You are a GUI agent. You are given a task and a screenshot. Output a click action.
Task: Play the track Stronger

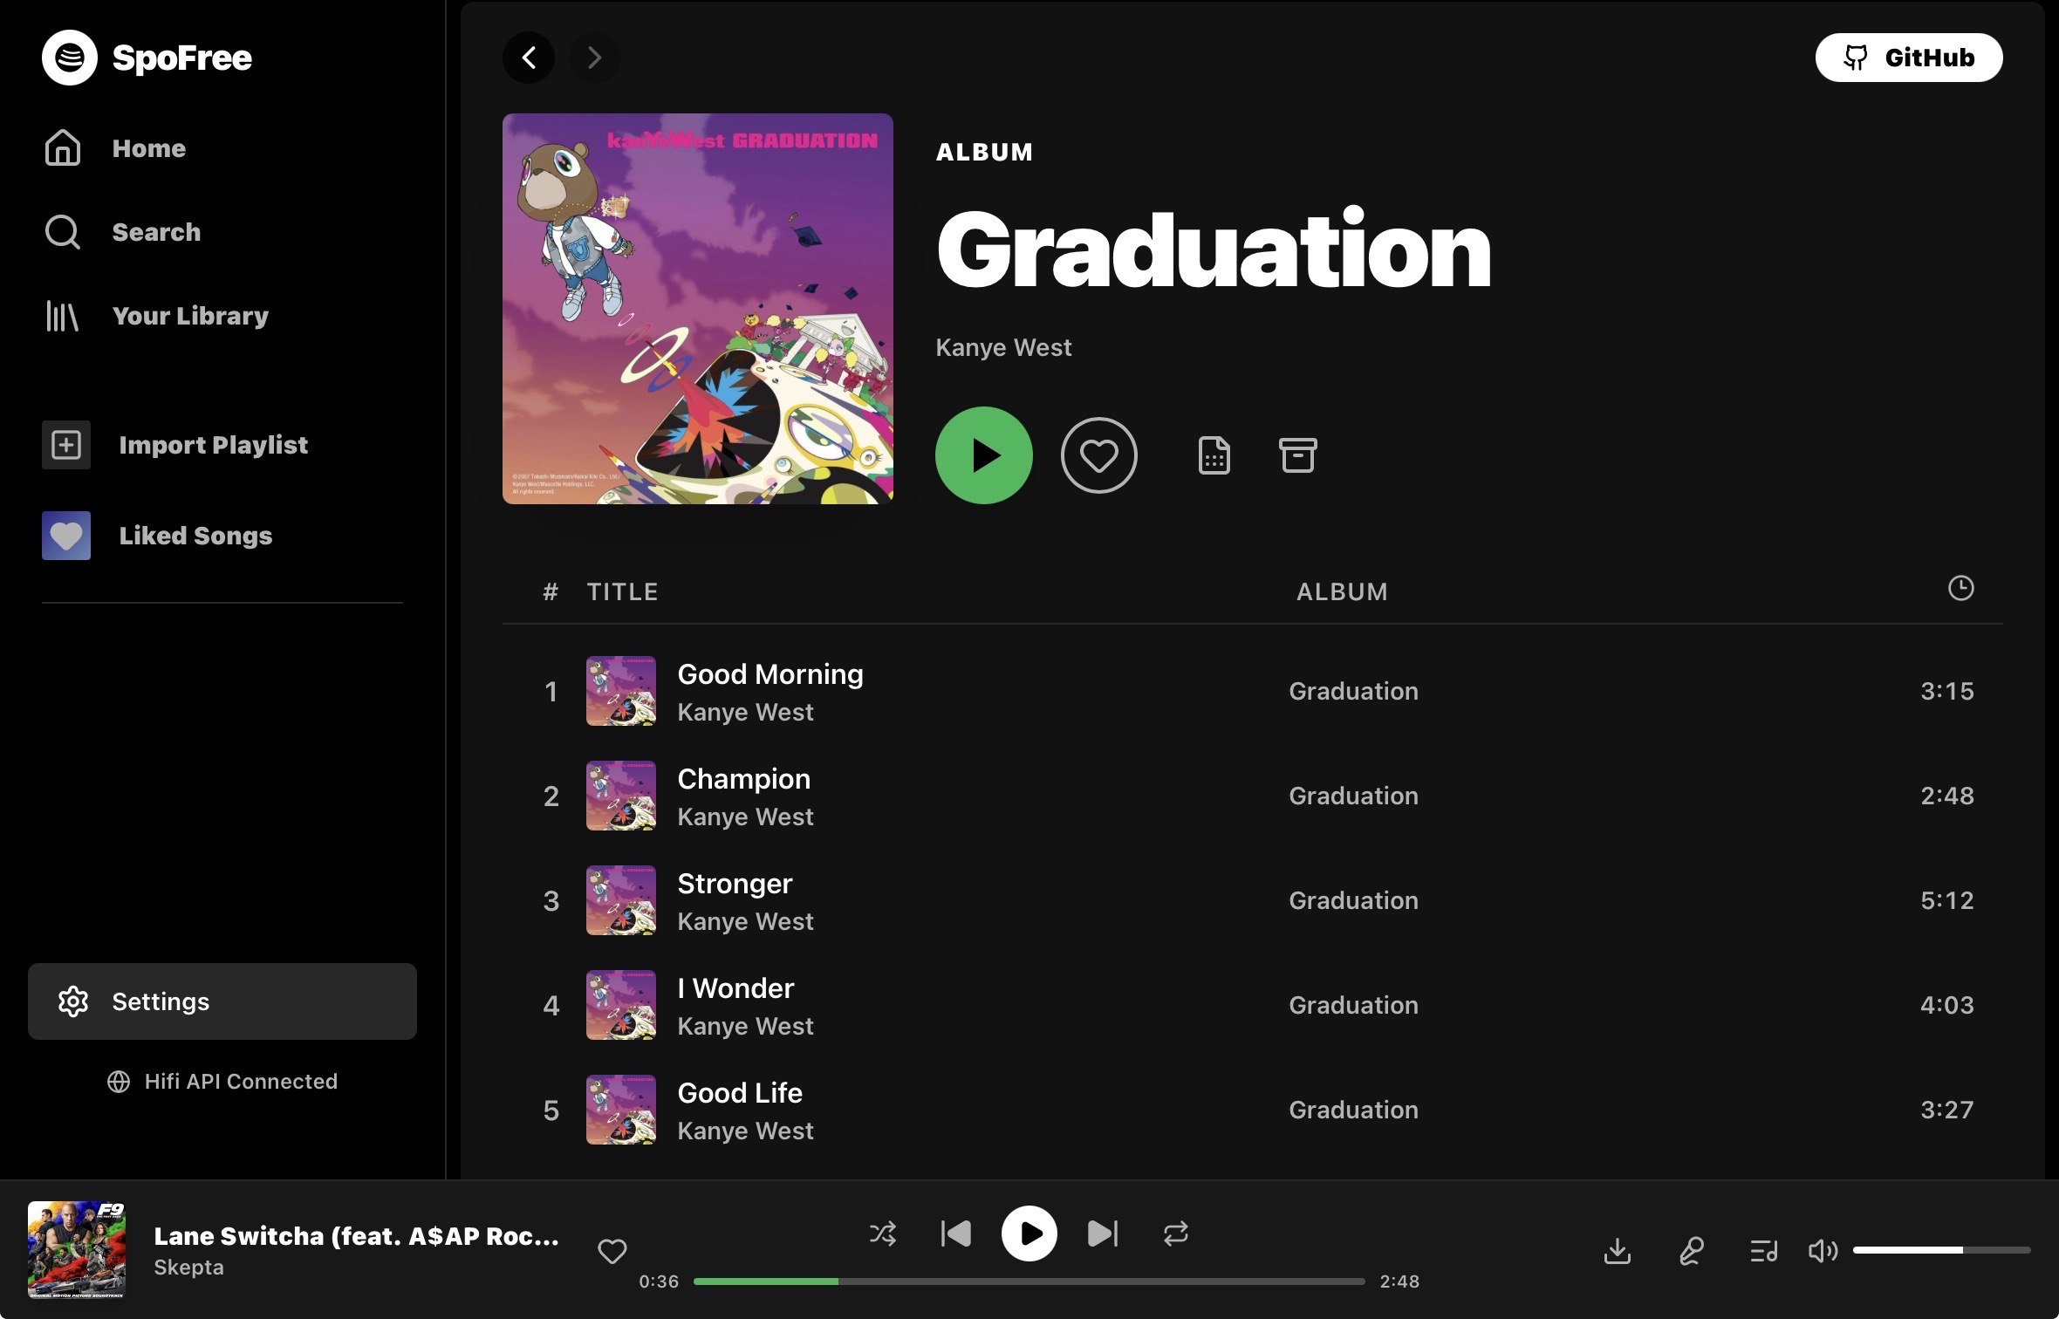[735, 884]
